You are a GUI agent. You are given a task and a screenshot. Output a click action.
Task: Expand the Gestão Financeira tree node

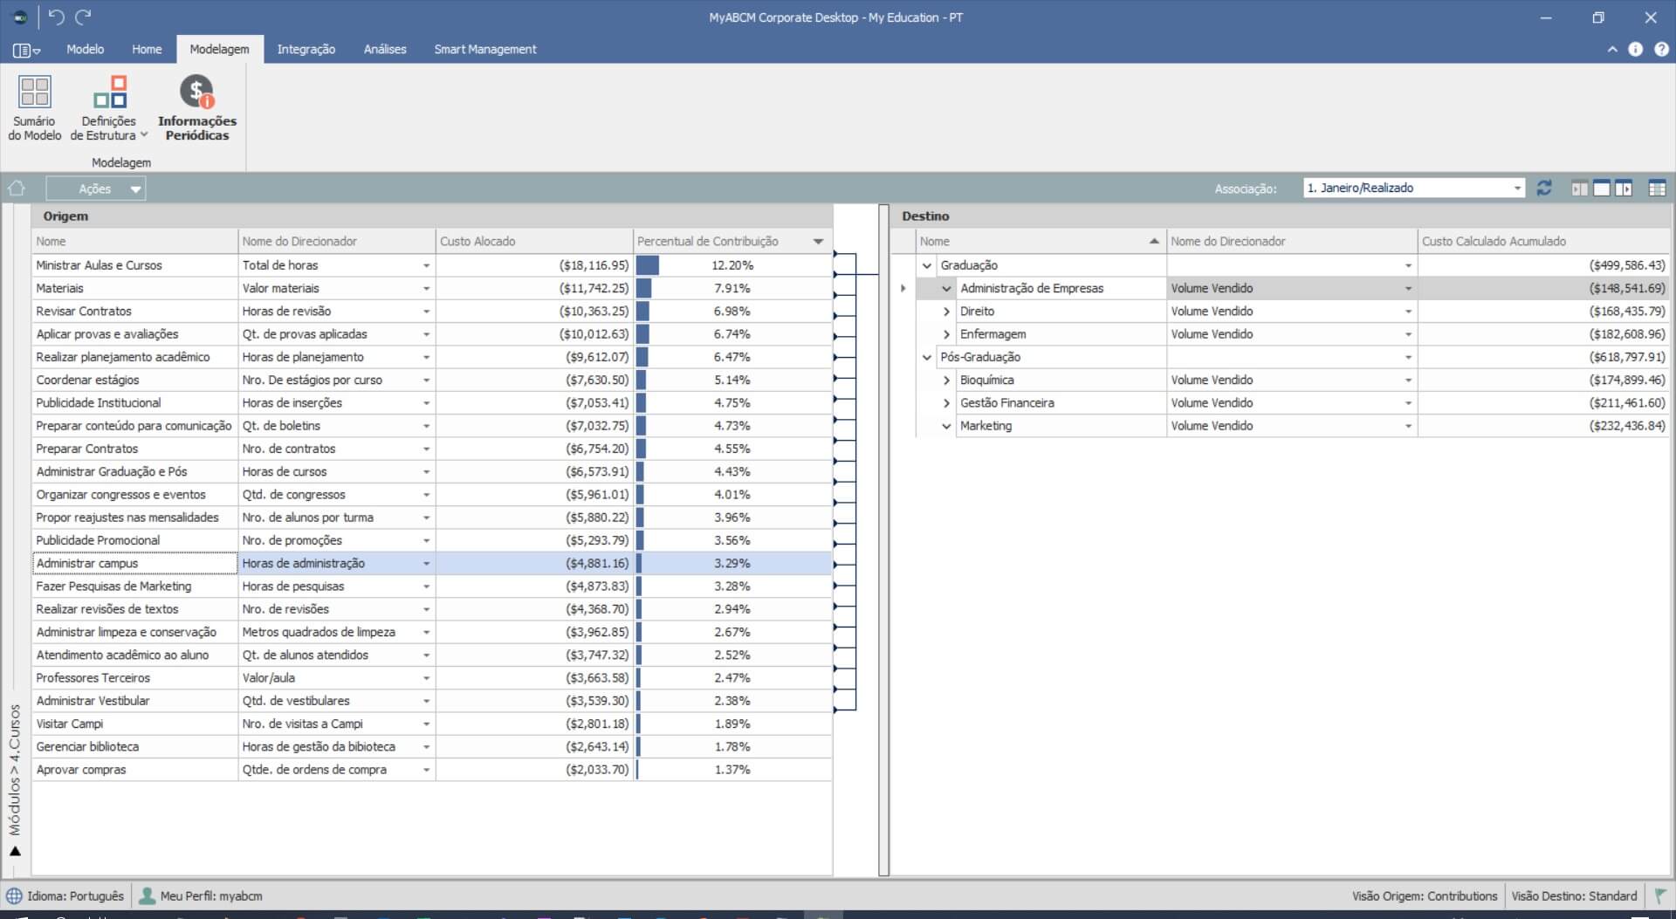point(946,403)
